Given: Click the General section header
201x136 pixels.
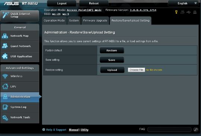Looking at the screenshot, I should tap(20, 27).
